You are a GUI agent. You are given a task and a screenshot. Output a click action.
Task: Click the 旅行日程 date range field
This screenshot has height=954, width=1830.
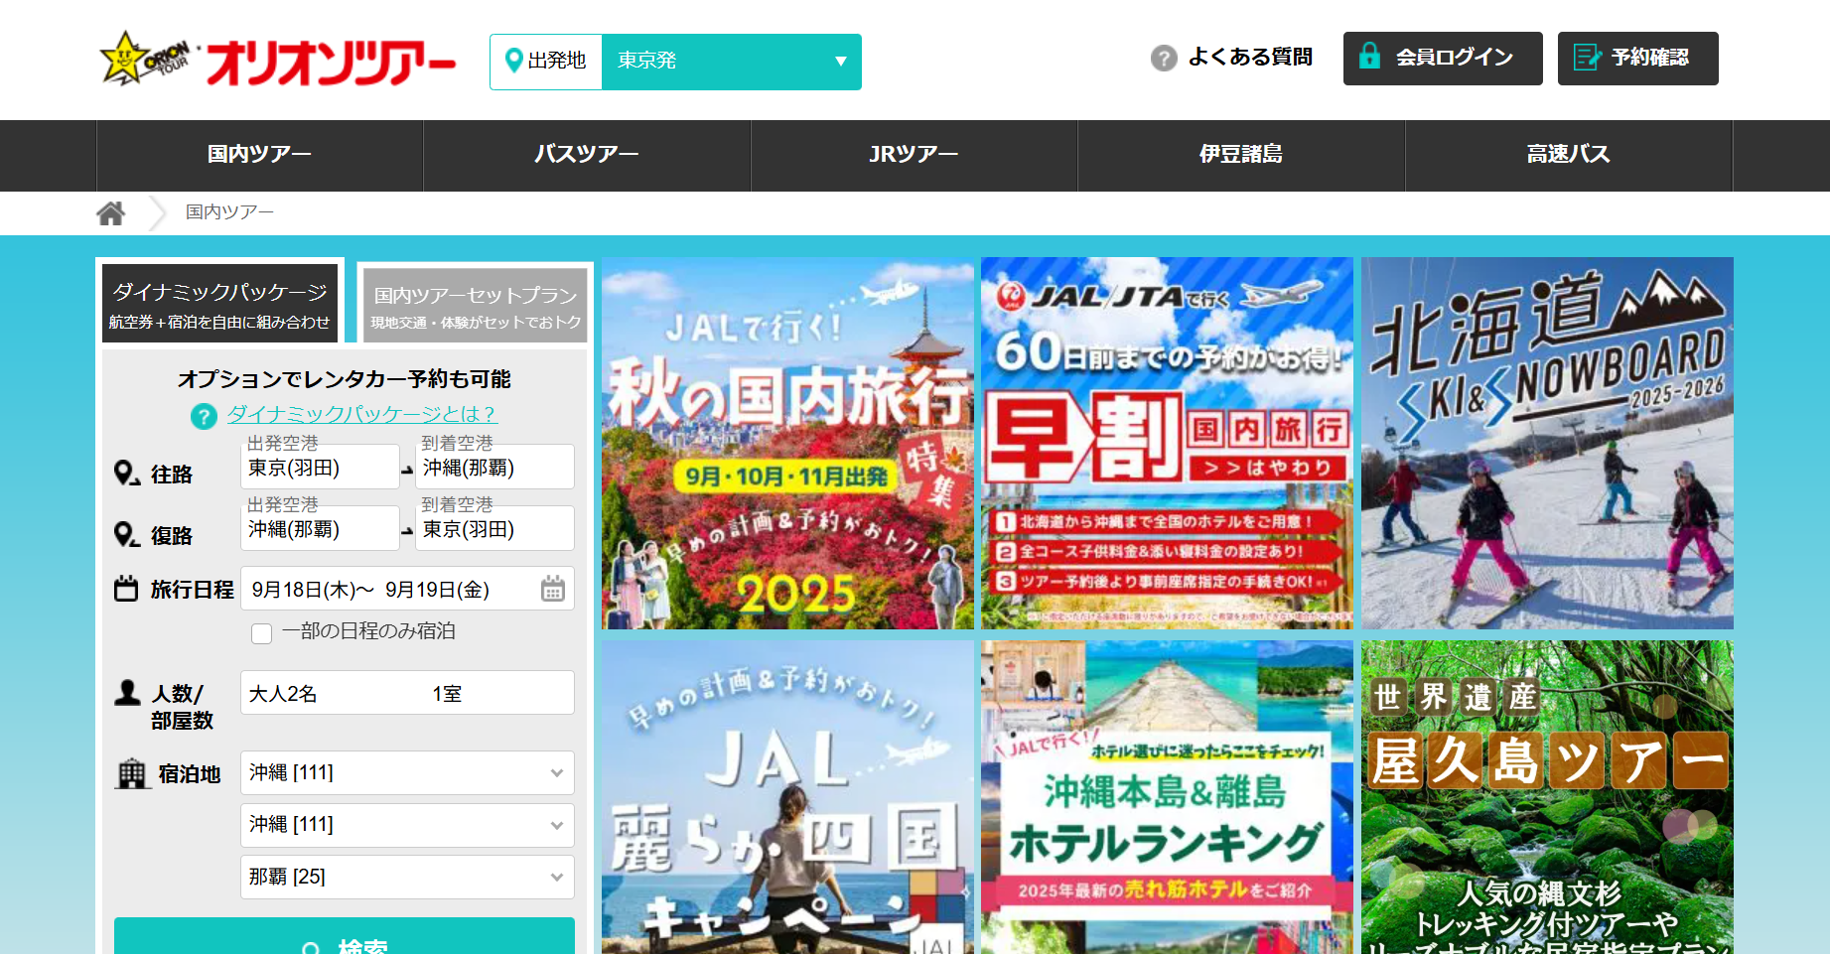tap(407, 590)
